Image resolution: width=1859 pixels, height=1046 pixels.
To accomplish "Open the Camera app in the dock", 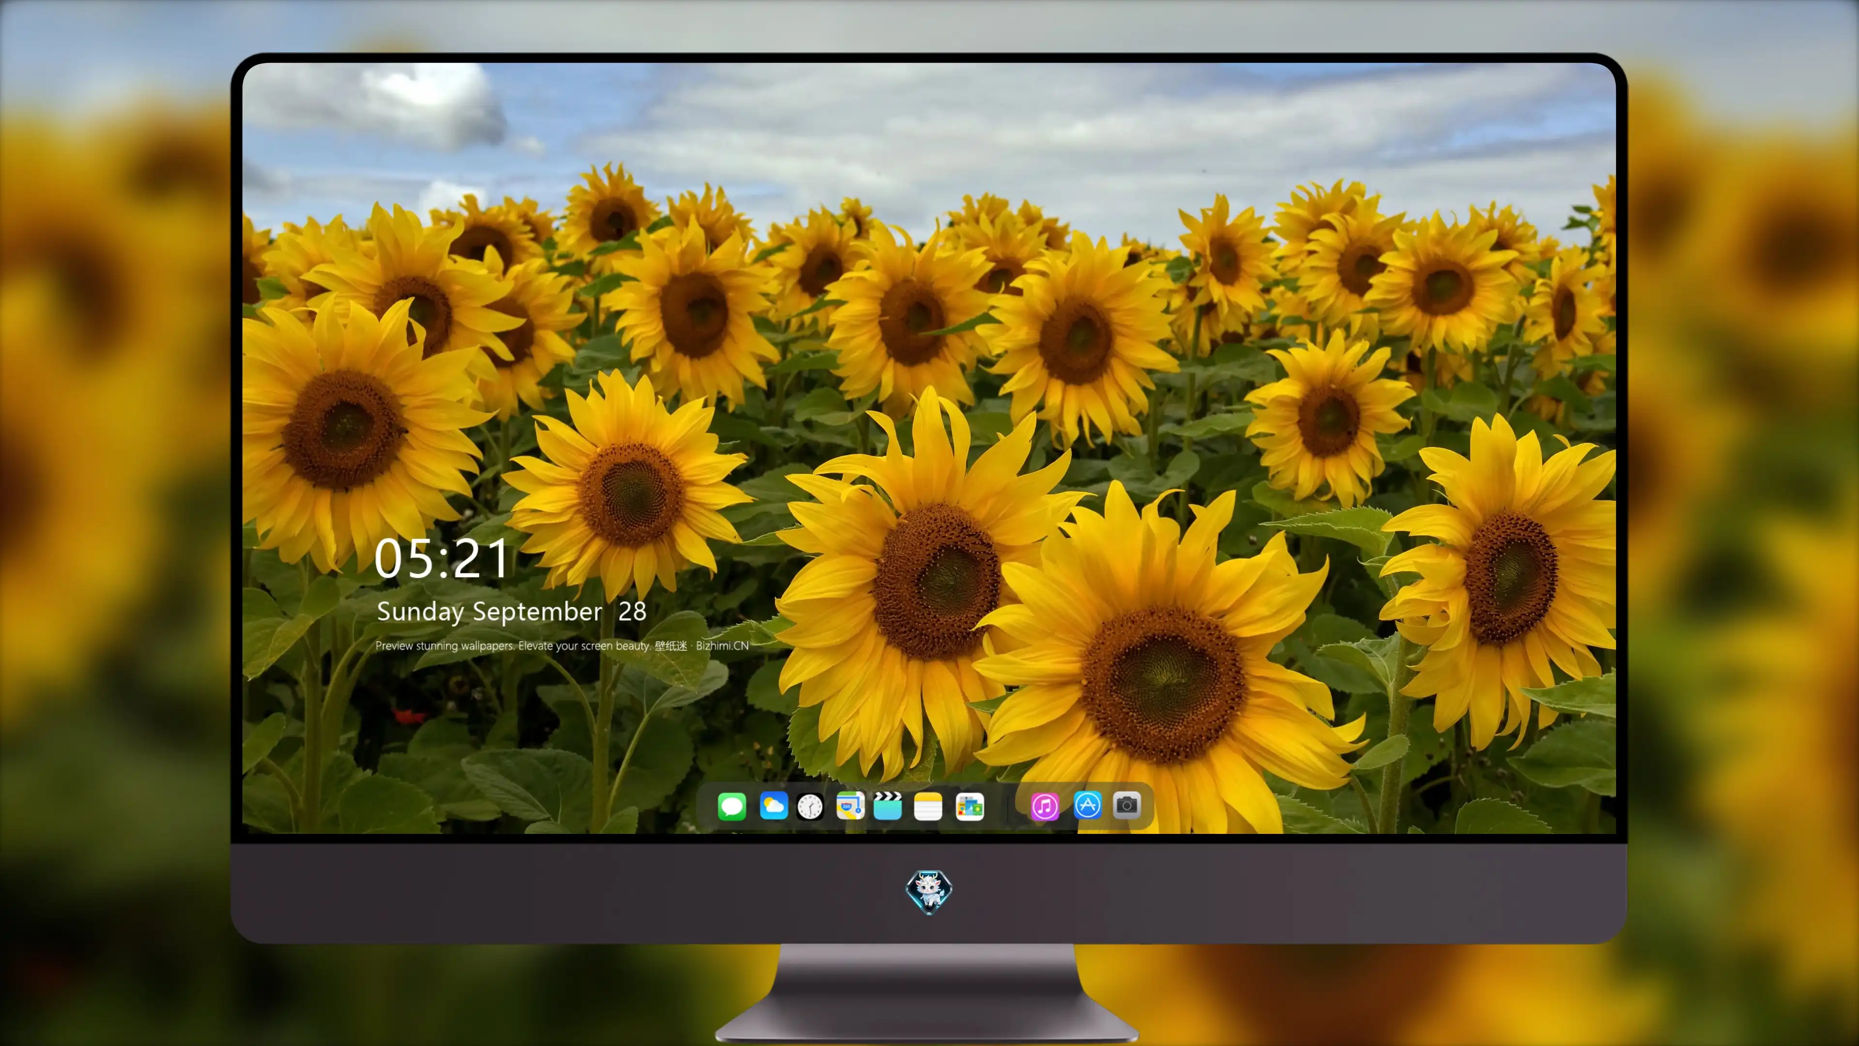I will 1127,805.
